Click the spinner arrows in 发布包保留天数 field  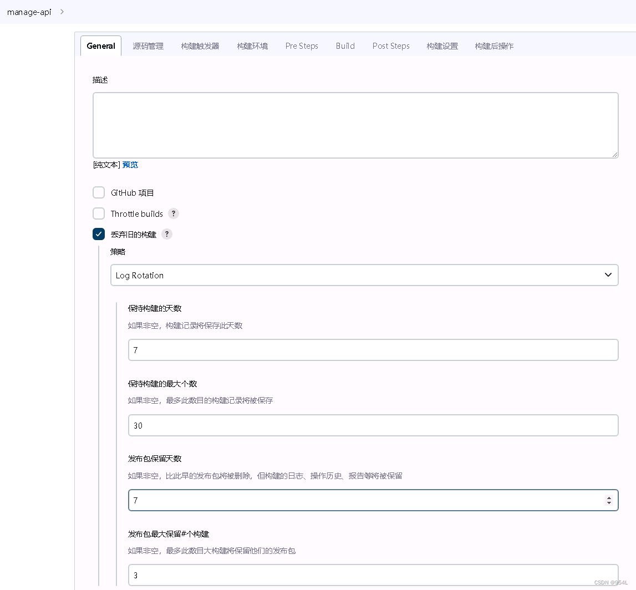[609, 500]
